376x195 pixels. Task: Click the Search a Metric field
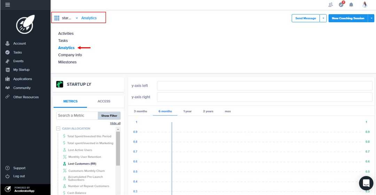(77, 116)
